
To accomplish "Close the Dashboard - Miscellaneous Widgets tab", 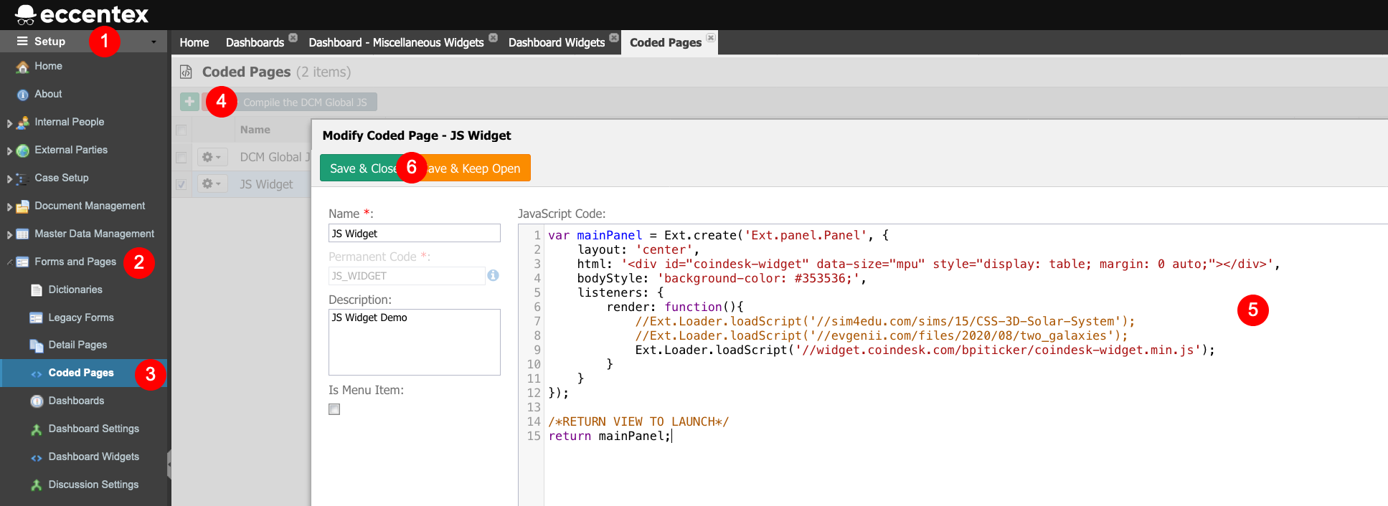I will 493,37.
